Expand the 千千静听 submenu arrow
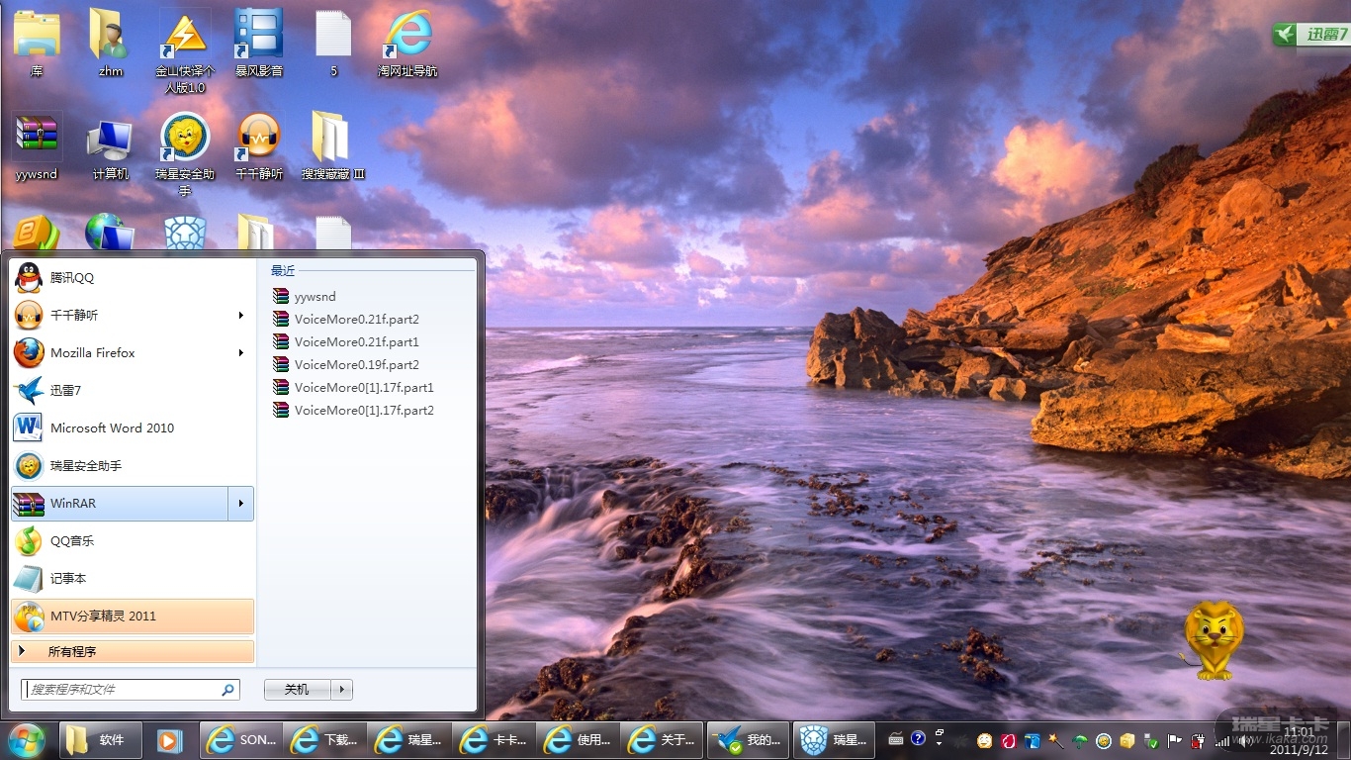 pos(241,316)
